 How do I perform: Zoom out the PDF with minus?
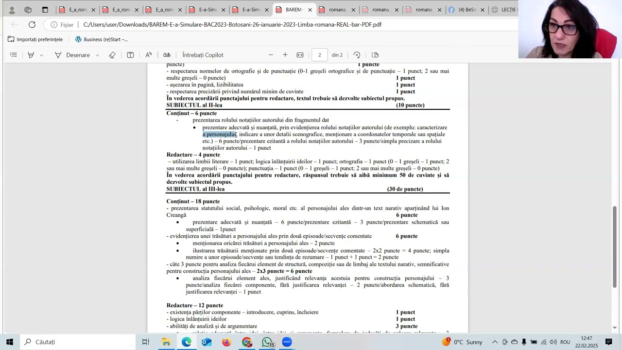click(271, 55)
